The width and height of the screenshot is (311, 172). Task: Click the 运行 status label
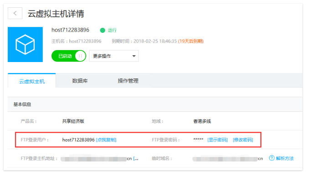112,31
